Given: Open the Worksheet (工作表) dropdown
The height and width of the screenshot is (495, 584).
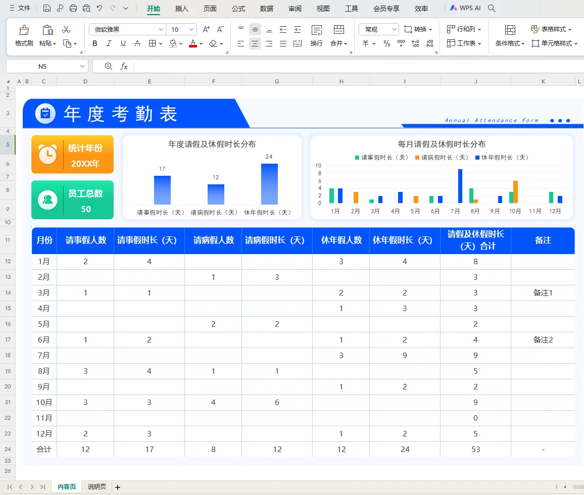Looking at the screenshot, I should [x=464, y=43].
